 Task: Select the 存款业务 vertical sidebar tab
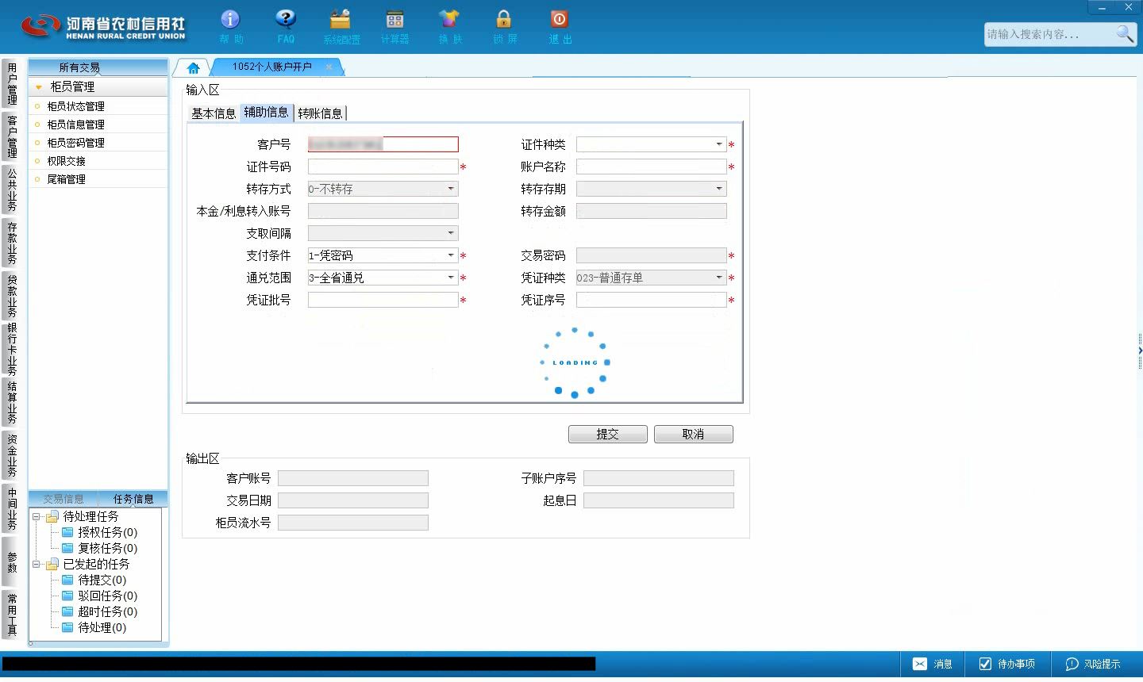point(11,243)
